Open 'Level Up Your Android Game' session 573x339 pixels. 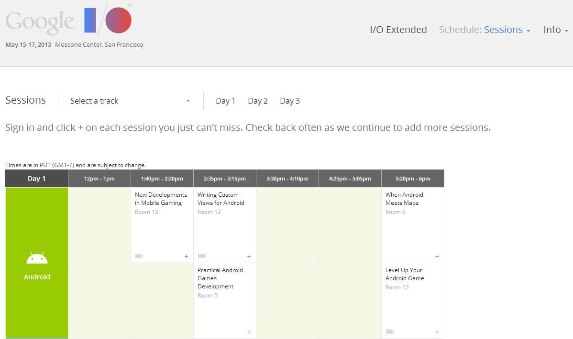(x=405, y=274)
